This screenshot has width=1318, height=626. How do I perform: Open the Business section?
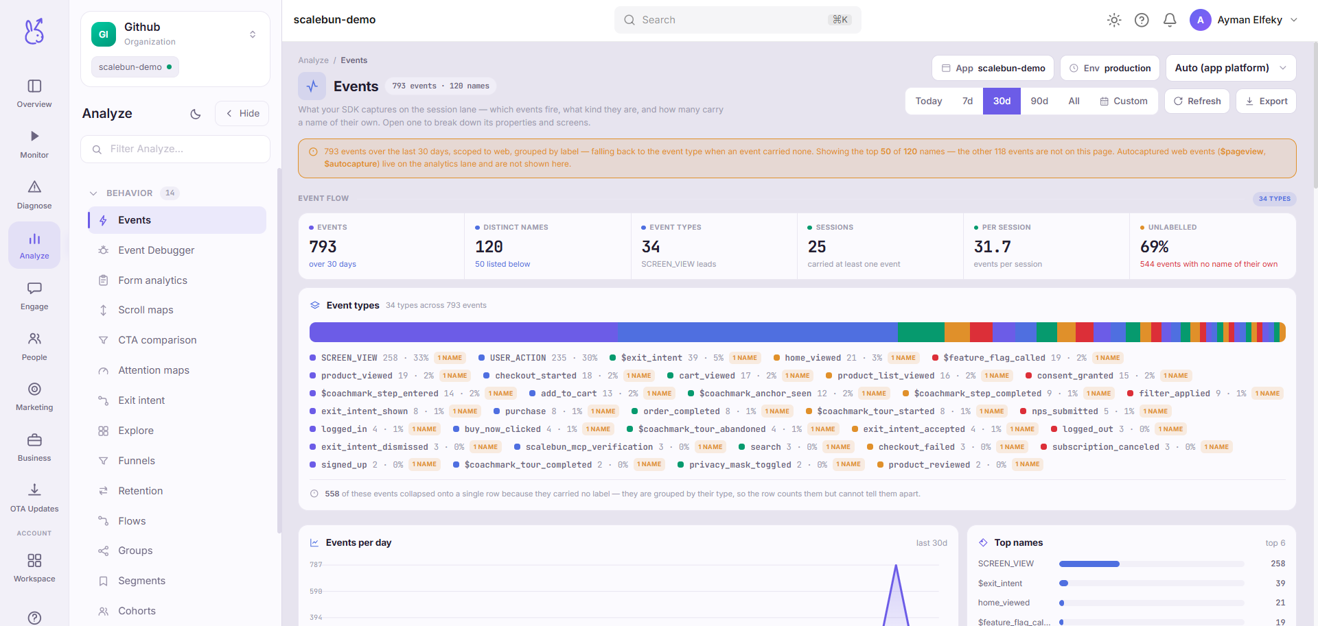[34, 447]
